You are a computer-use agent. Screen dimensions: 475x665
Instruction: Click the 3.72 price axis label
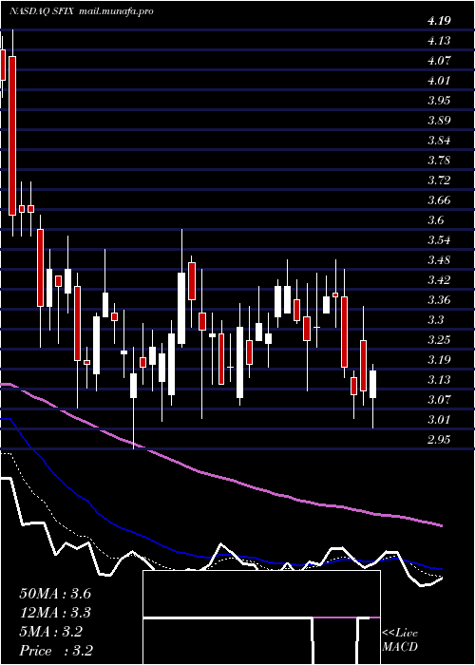439,180
